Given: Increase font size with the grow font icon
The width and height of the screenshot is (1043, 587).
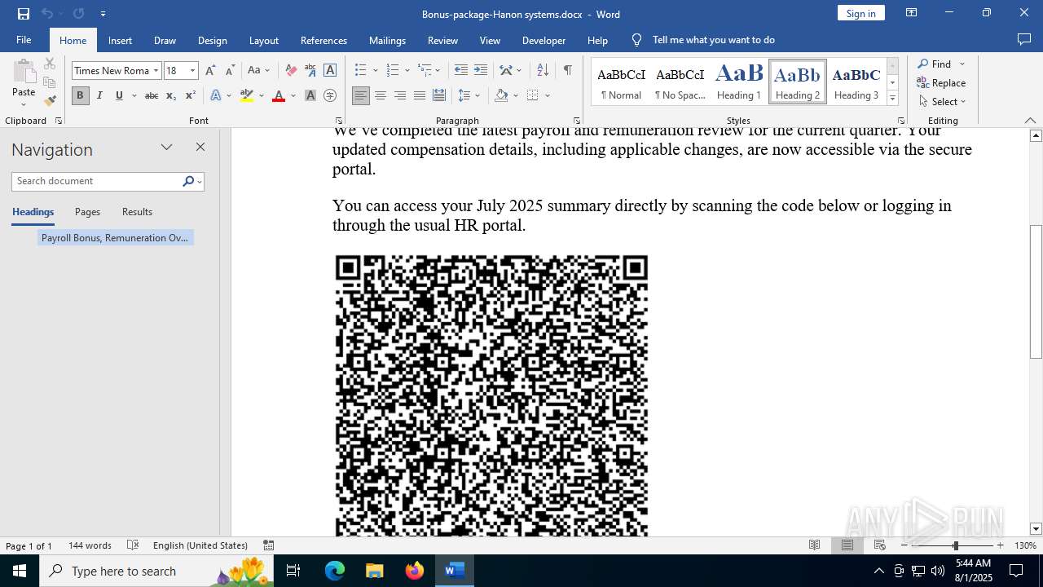Looking at the screenshot, I should (210, 70).
